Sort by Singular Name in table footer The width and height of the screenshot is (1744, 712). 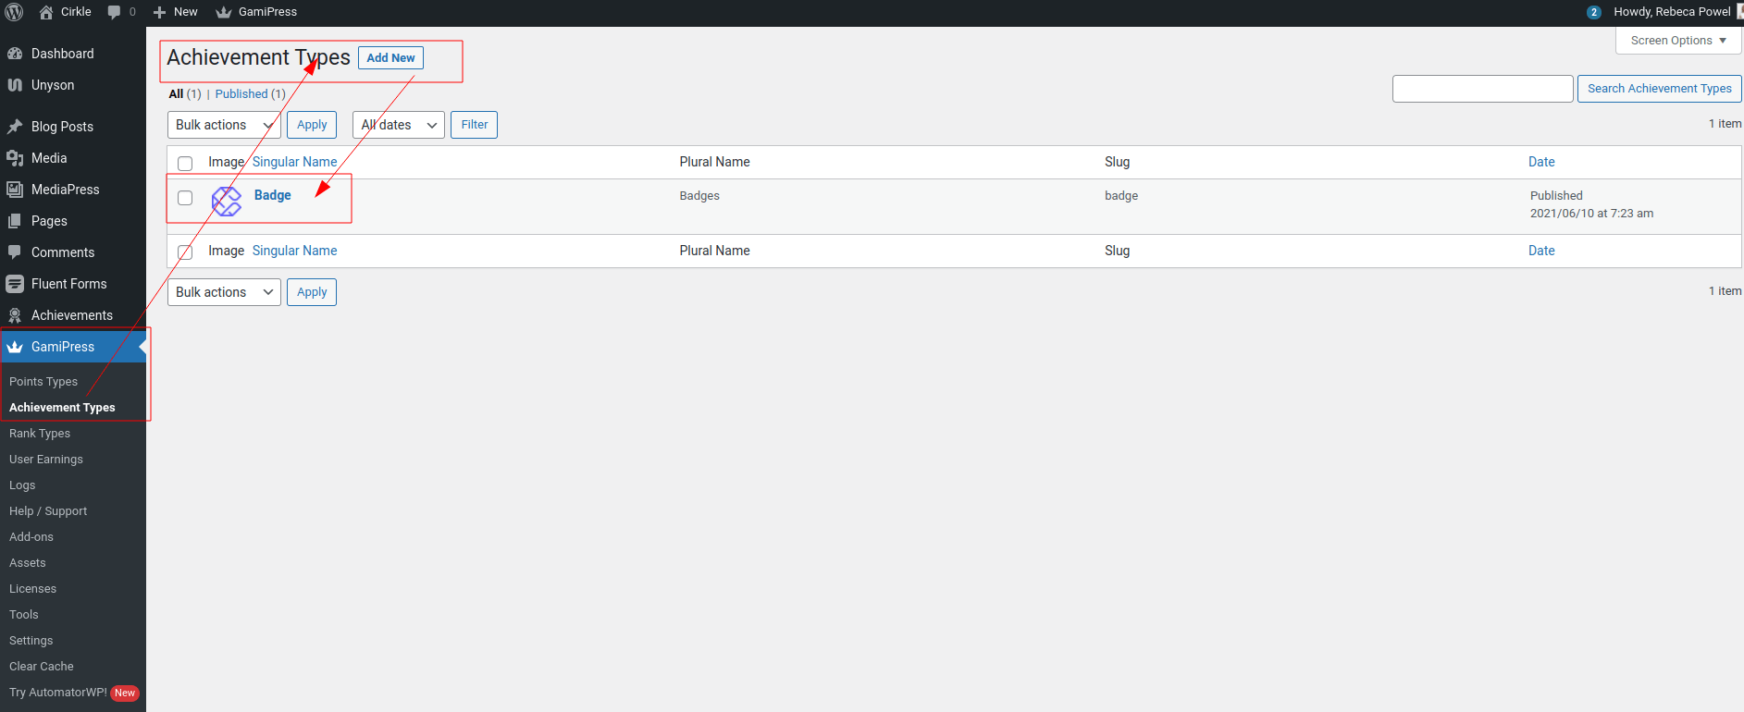pos(294,251)
